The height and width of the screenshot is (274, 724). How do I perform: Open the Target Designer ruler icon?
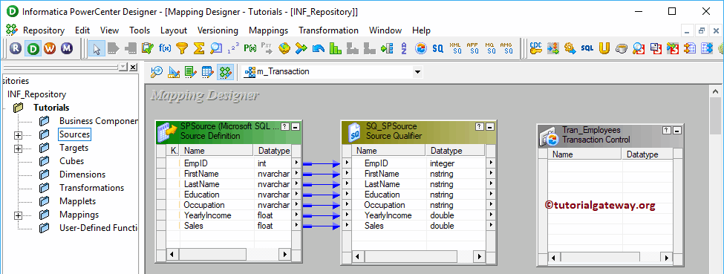(x=174, y=71)
